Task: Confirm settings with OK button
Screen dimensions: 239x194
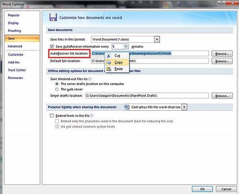Action: [202, 189]
